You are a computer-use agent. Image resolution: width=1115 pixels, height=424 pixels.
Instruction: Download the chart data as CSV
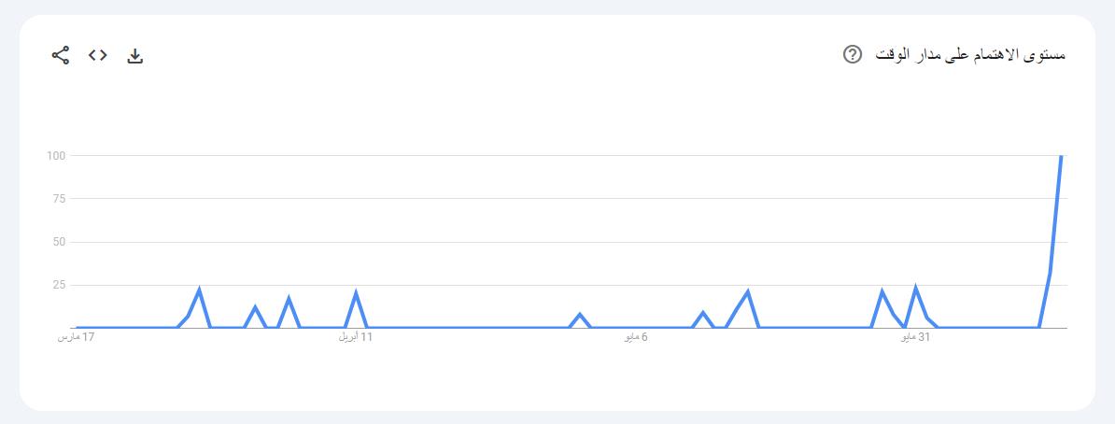pyautogui.click(x=135, y=56)
